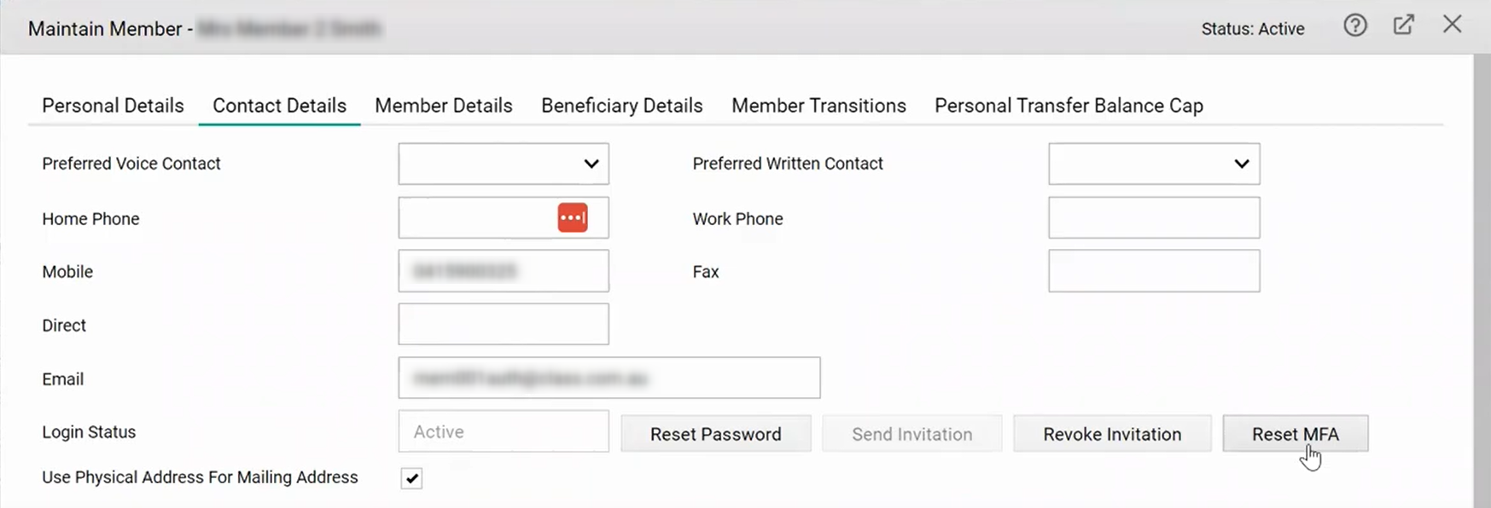Switch to the Member Details tab

443,106
